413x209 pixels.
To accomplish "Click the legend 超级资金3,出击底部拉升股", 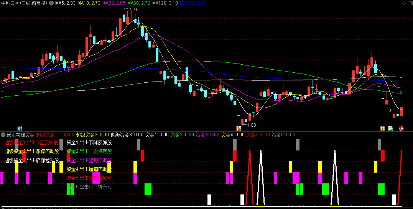I will [x=31, y=160].
